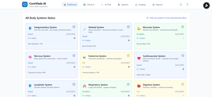Select the Lymphatic System card title
Viewport: 212px width, 97px height.
click(43, 85)
